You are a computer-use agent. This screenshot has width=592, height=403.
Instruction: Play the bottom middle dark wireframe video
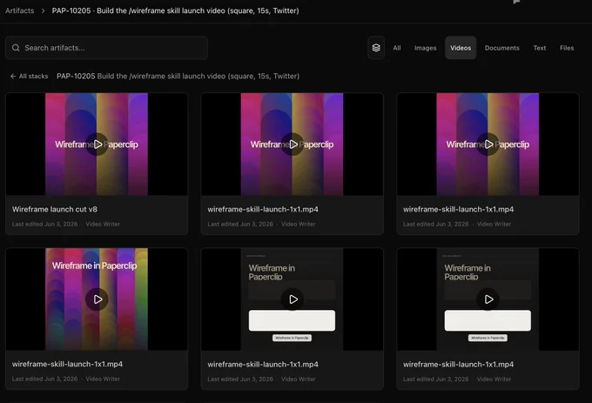pyautogui.click(x=293, y=299)
